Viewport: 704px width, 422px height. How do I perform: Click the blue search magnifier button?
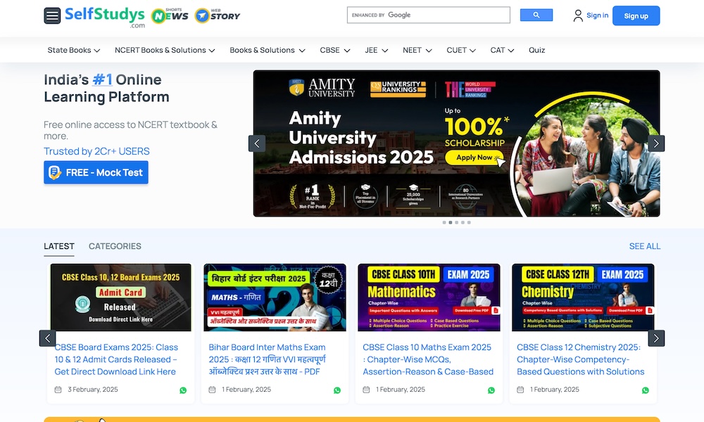pos(536,15)
